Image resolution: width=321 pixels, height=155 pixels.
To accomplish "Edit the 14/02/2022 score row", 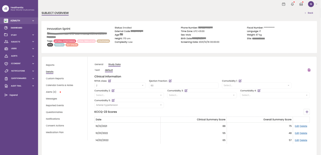I will click(297, 140).
